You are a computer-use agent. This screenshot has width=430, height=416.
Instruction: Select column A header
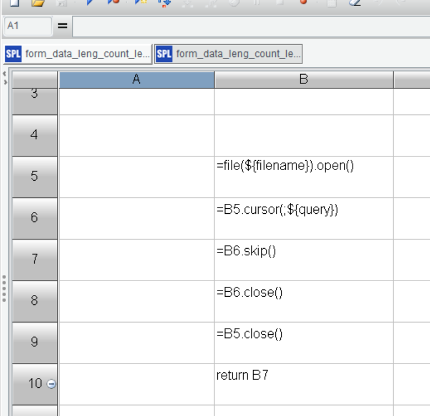point(137,80)
